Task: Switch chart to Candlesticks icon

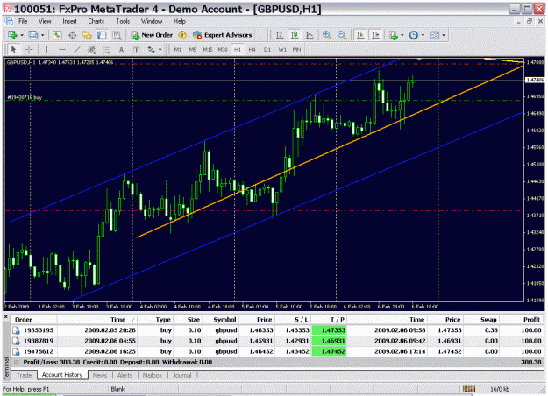Action: (295, 35)
